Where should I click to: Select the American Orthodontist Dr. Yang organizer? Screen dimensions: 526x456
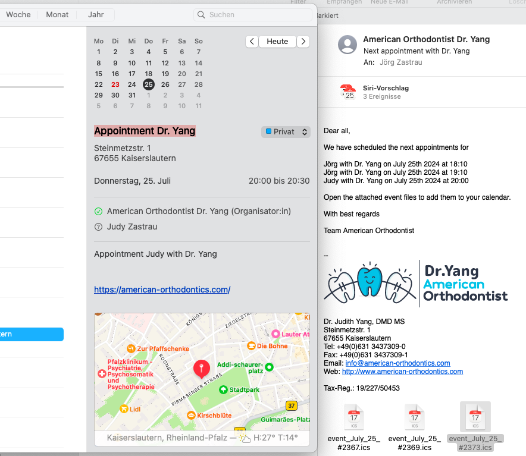(199, 211)
